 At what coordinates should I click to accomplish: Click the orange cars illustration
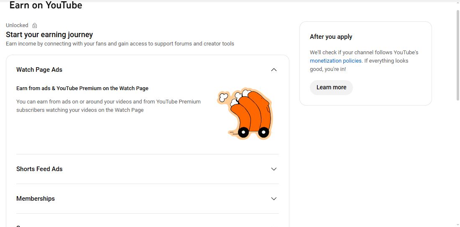(245, 113)
